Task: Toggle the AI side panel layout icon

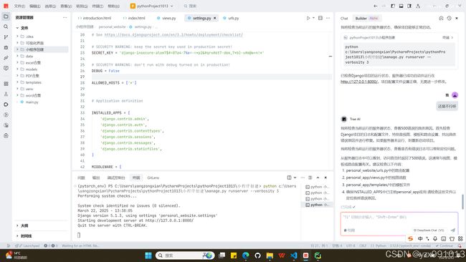Action: point(409,6)
